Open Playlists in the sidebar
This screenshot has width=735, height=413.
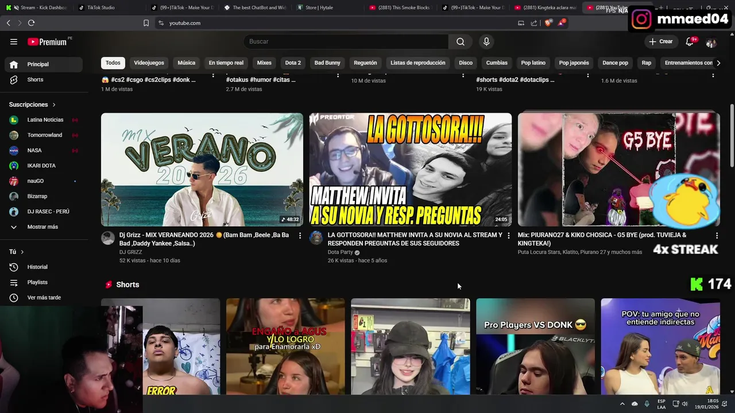(x=44, y=282)
